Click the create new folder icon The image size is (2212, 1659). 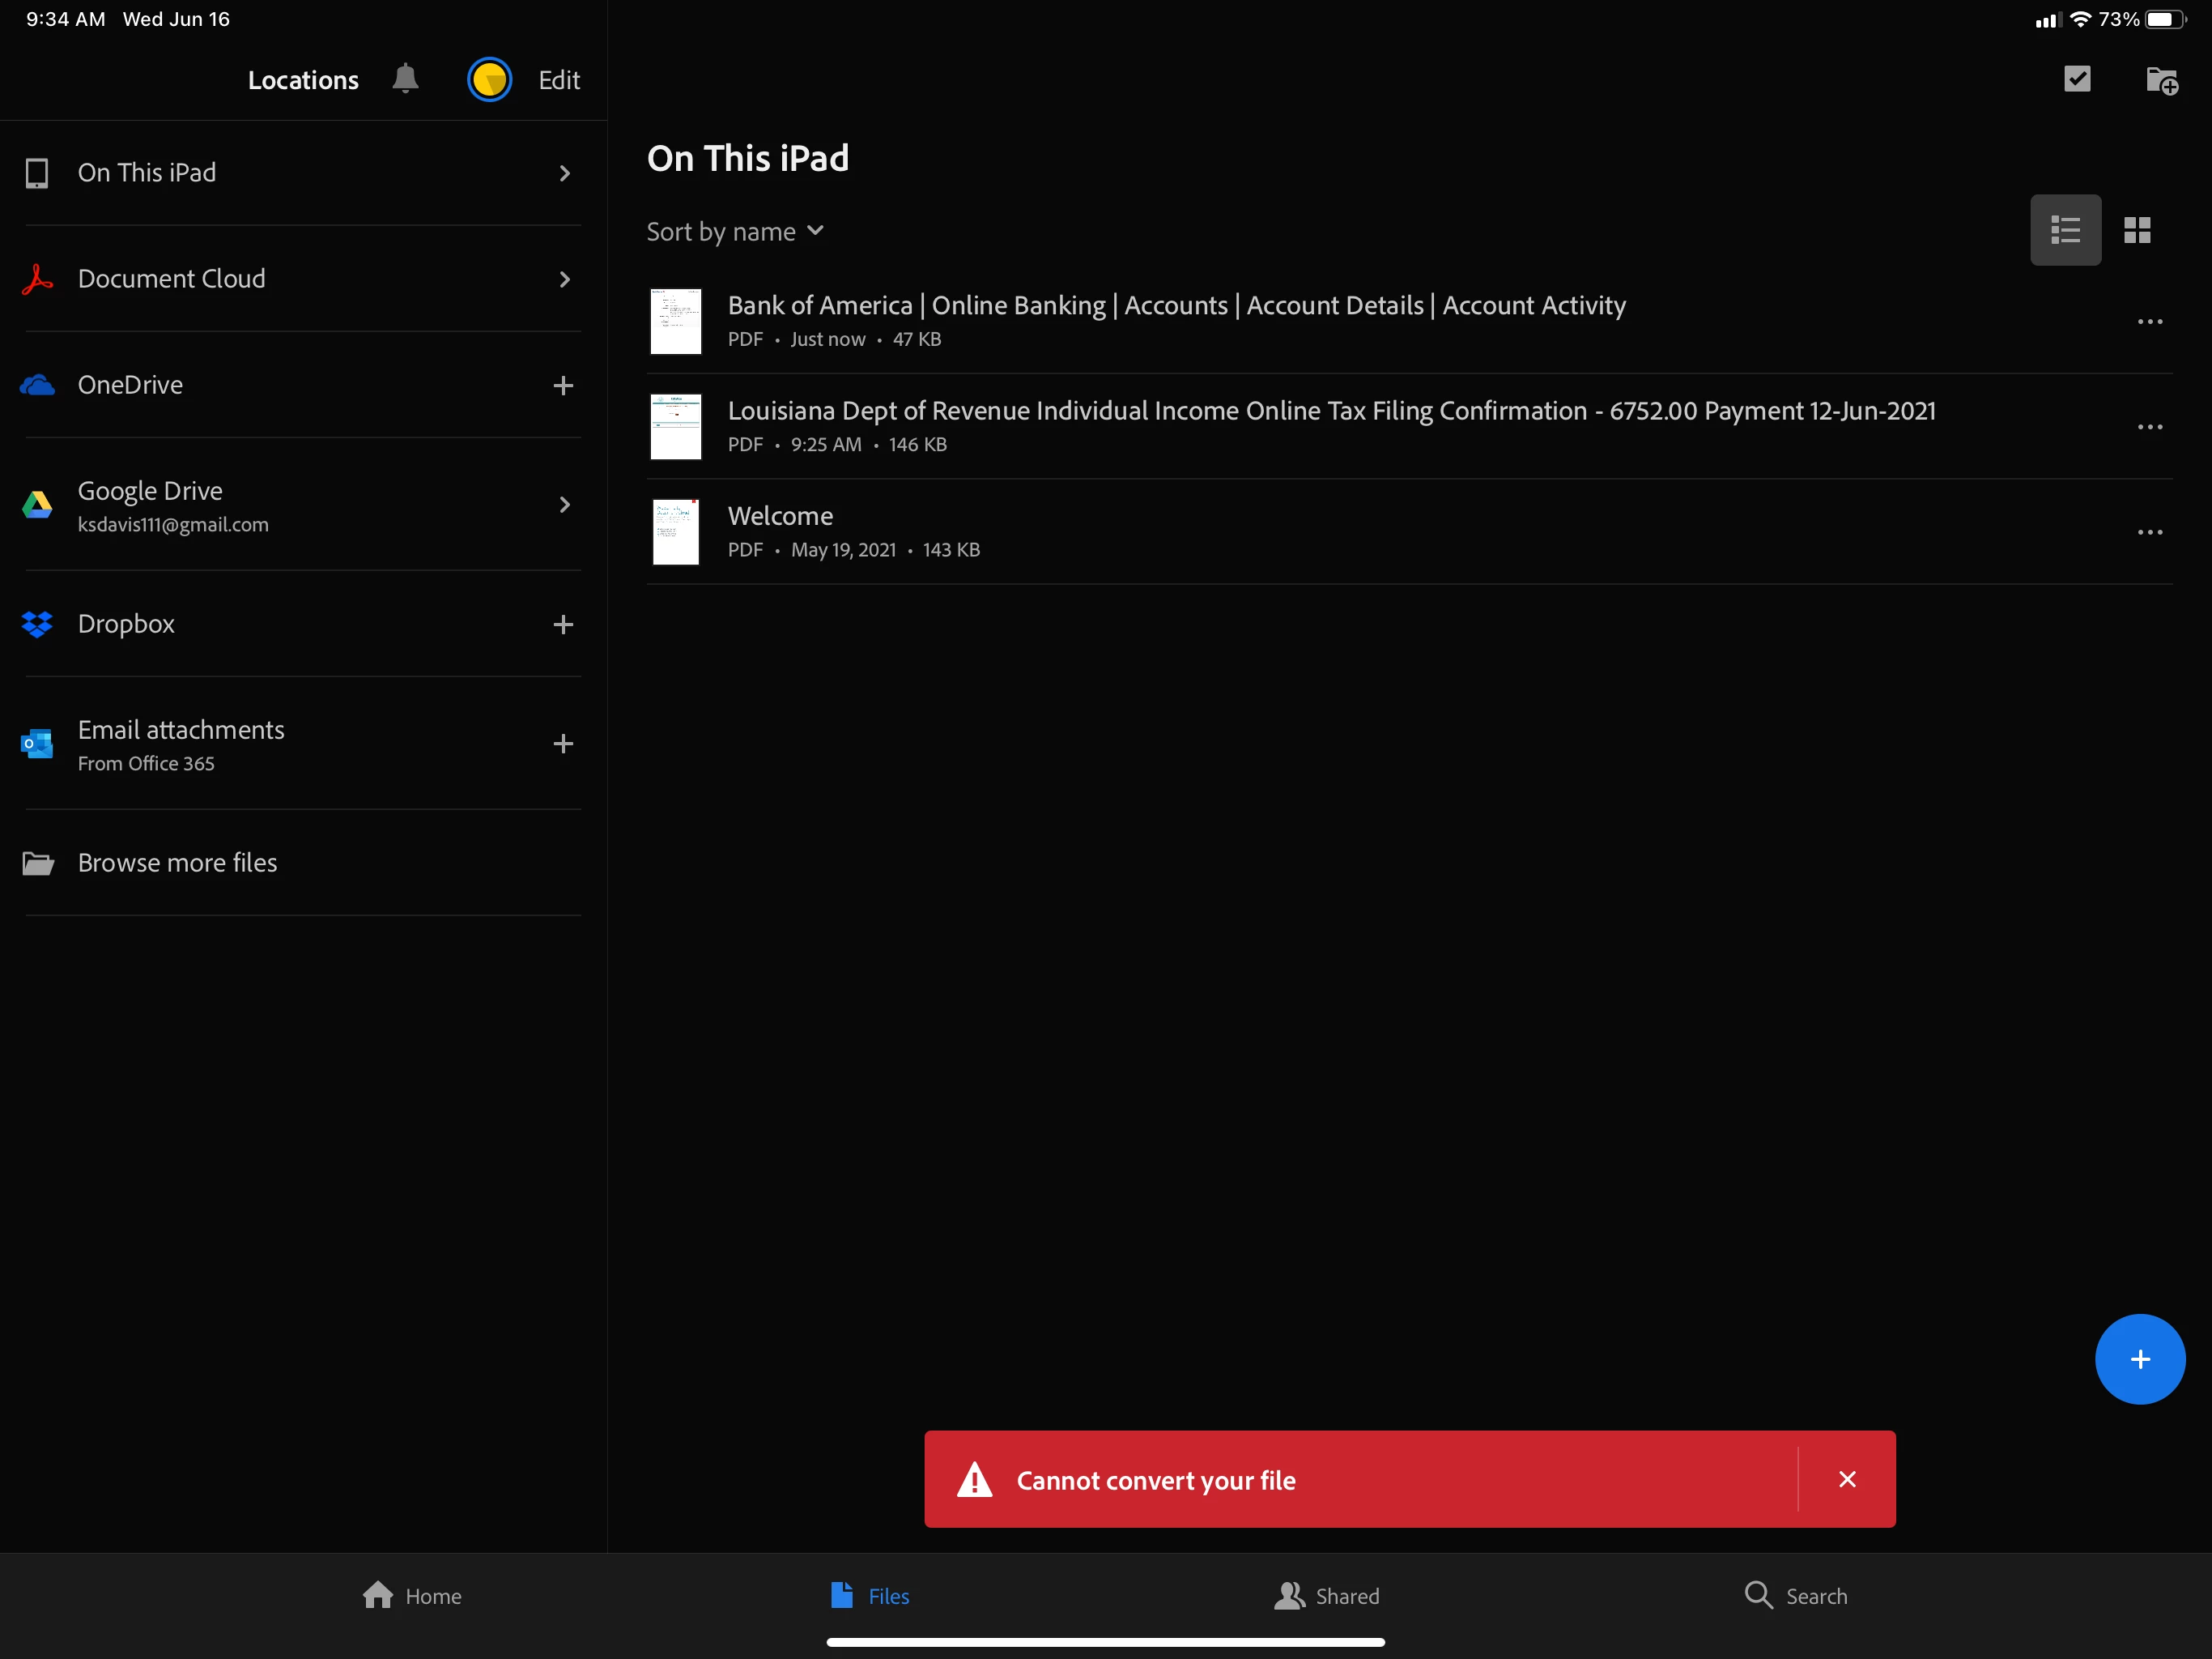(x=2161, y=80)
